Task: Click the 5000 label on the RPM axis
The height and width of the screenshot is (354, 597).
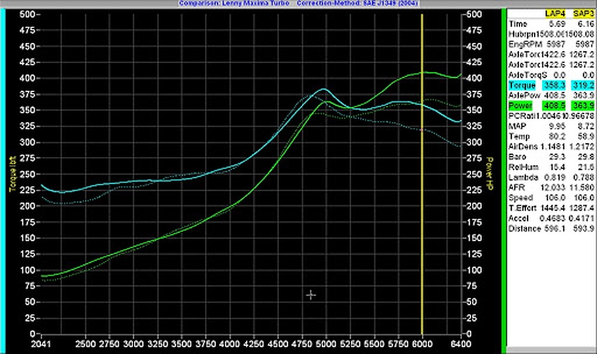Action: (325, 343)
